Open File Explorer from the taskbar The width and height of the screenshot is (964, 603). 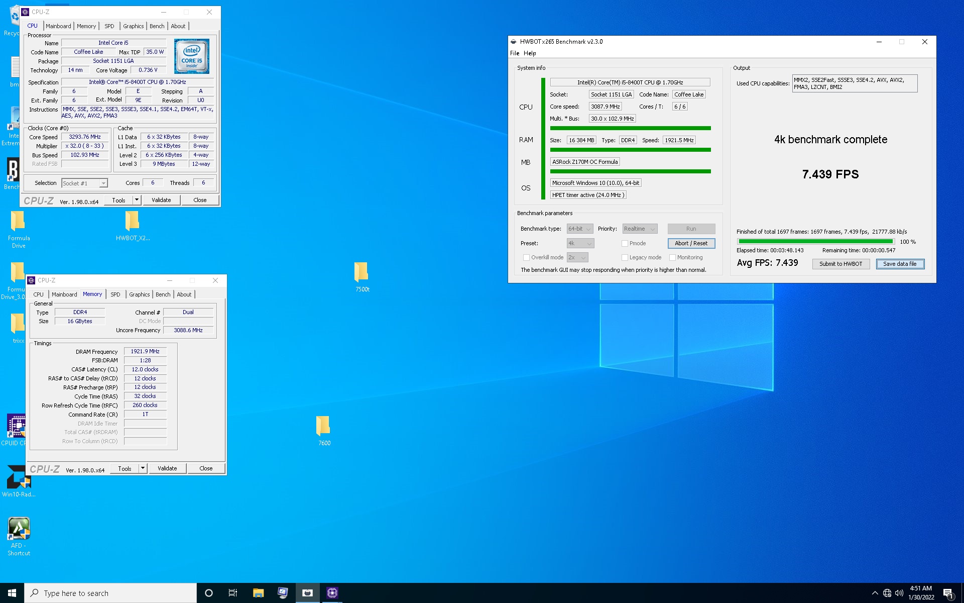tap(258, 593)
